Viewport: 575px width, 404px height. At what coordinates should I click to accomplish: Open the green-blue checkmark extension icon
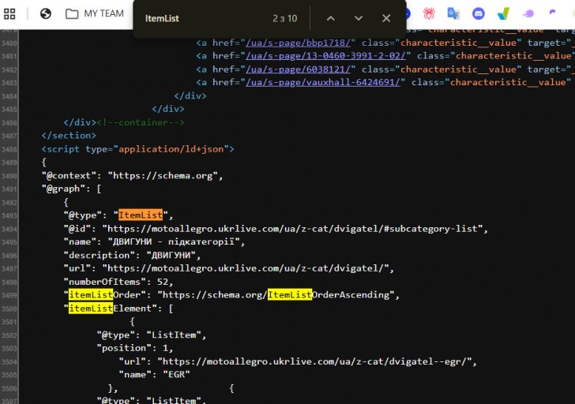point(503,14)
